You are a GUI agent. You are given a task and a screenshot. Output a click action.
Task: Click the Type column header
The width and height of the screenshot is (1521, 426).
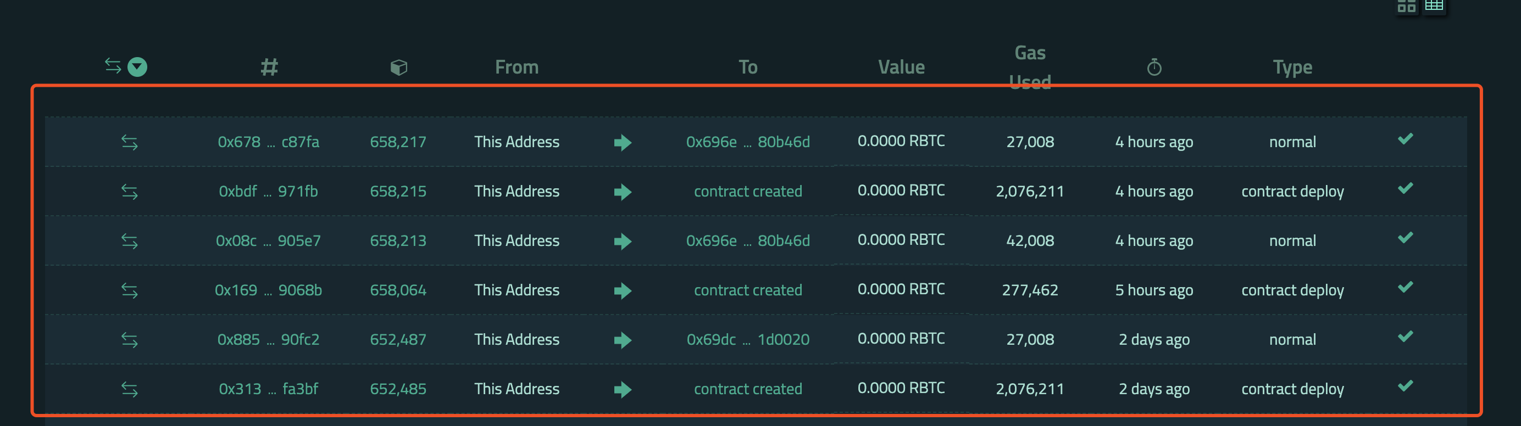pyautogui.click(x=1292, y=68)
